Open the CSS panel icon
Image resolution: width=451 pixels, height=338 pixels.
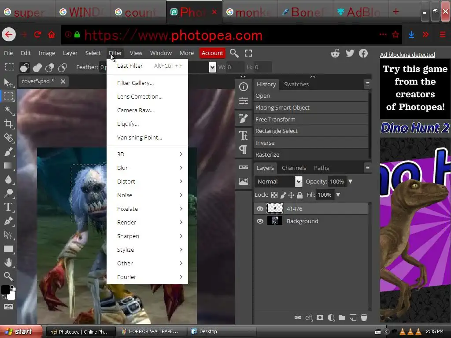point(243,167)
